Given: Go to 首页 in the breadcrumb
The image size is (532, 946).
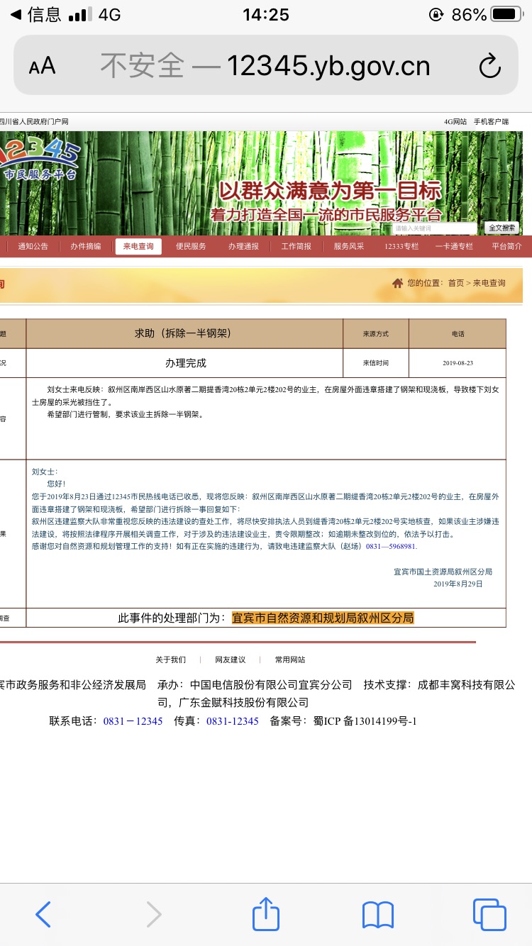Looking at the screenshot, I should click(x=455, y=283).
